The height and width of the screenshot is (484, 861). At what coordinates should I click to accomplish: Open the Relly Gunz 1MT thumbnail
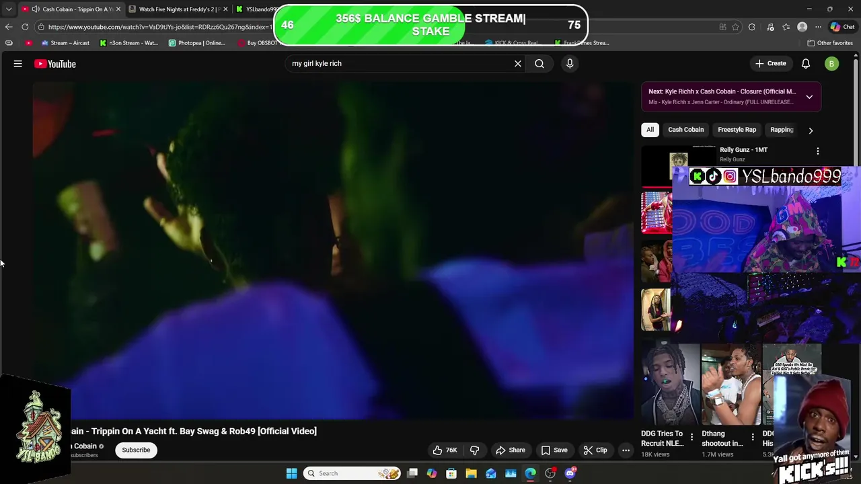coord(678,165)
